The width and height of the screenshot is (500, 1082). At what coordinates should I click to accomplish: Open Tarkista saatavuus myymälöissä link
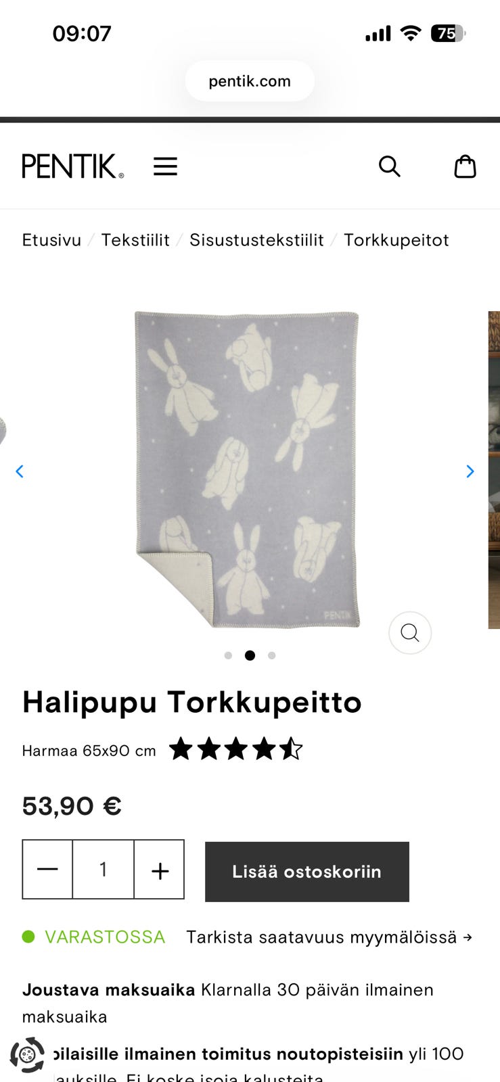pyautogui.click(x=329, y=937)
